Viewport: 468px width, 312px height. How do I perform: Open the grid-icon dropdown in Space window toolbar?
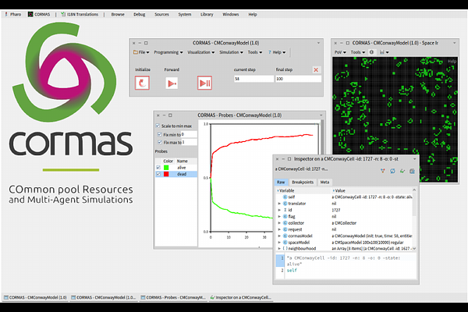[x=384, y=52]
